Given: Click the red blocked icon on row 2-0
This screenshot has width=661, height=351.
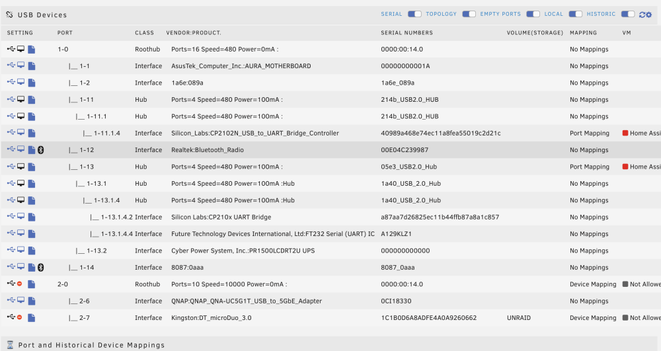Looking at the screenshot, I should click(19, 284).
